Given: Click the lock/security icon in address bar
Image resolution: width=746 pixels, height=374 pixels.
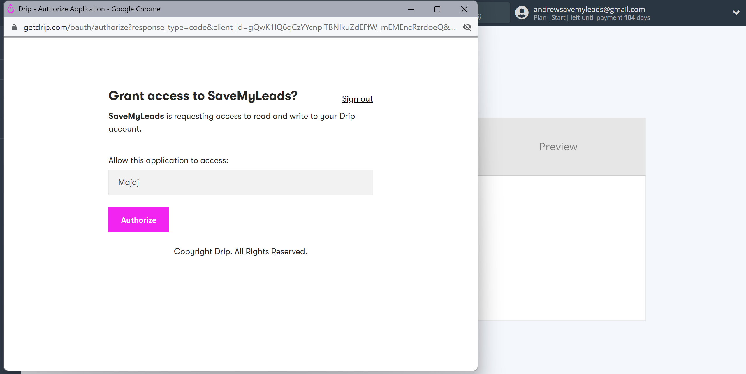Looking at the screenshot, I should [15, 27].
